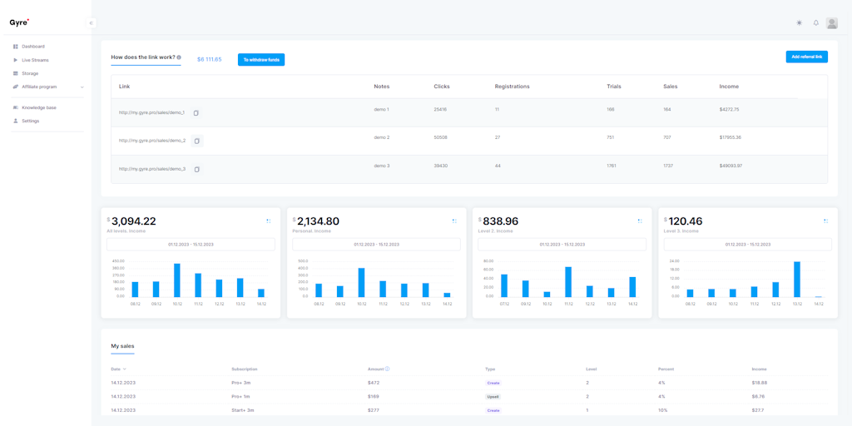Viewport: 852px width, 426px height.
Task: Open date range picker on Level 2 card
Action: (x=562, y=245)
